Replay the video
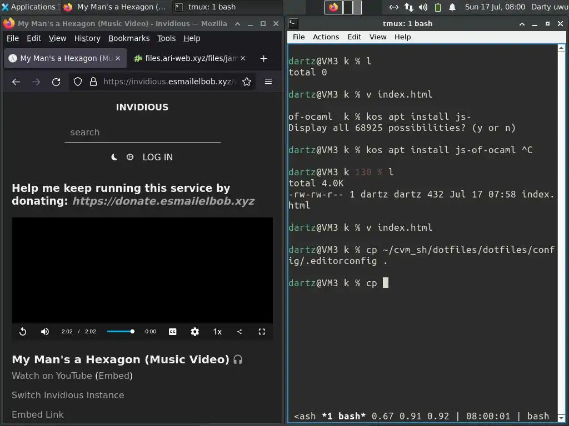 [23, 332]
